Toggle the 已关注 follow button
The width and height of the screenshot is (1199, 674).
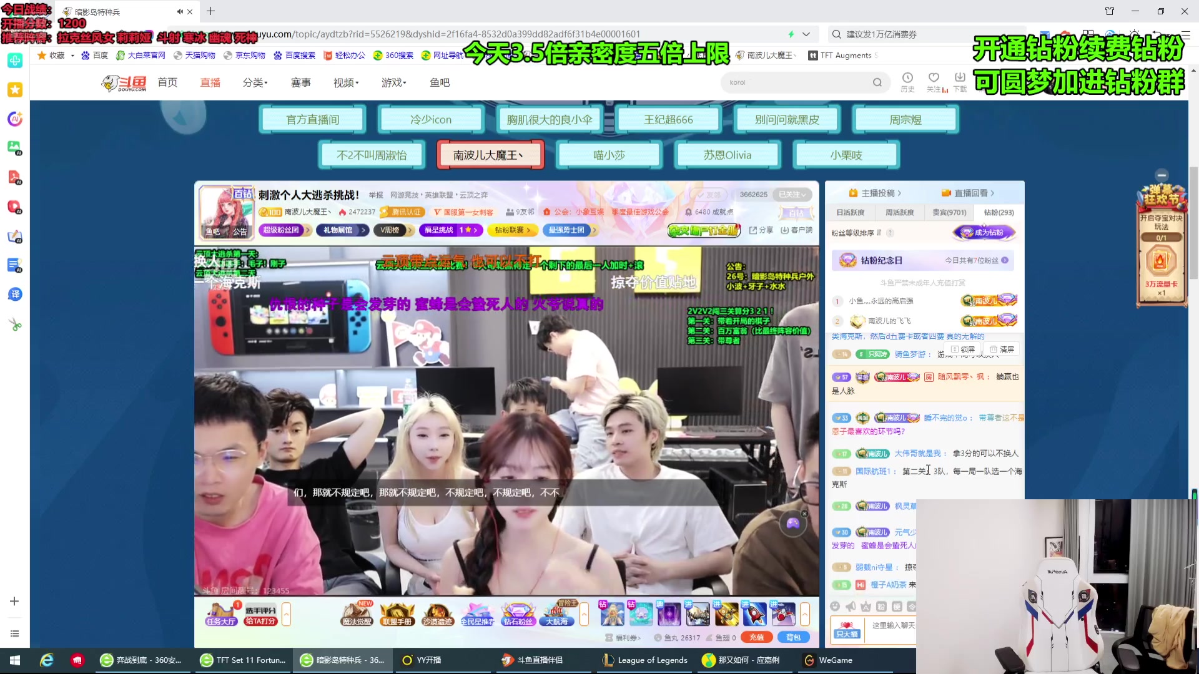pyautogui.click(x=793, y=195)
